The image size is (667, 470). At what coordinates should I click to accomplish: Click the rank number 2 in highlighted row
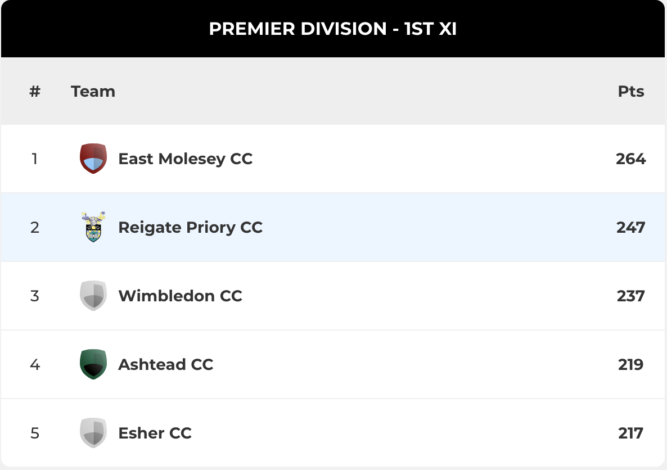35,227
